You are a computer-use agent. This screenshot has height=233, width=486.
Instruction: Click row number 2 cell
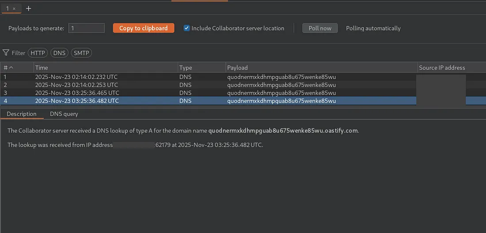tap(17, 85)
